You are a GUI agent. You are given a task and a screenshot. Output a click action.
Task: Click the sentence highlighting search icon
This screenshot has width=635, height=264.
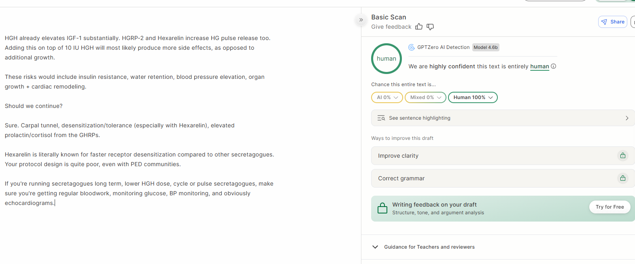pos(381,118)
